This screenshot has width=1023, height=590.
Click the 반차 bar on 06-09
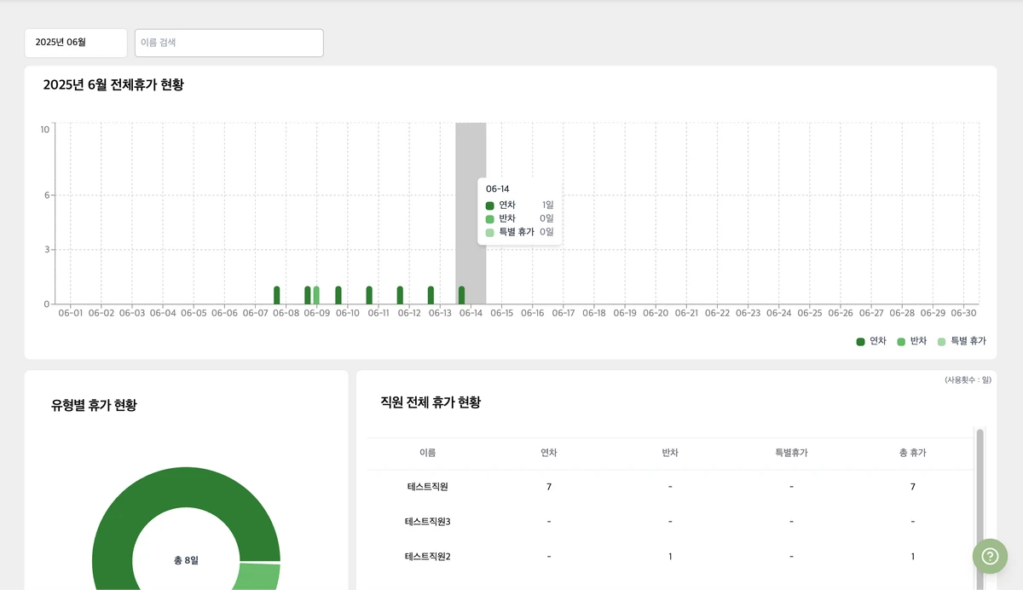(x=316, y=295)
